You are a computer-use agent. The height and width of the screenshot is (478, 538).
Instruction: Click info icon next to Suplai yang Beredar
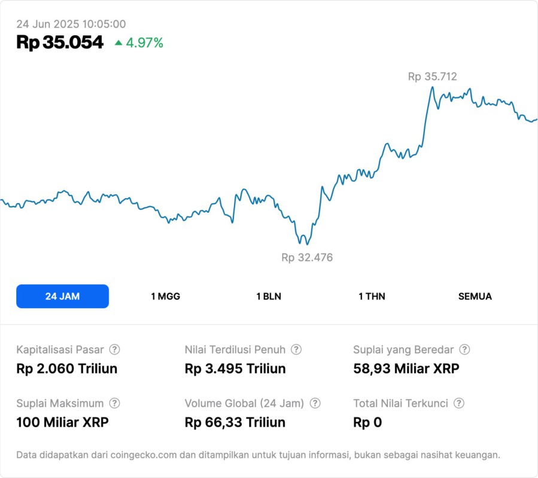tap(464, 350)
